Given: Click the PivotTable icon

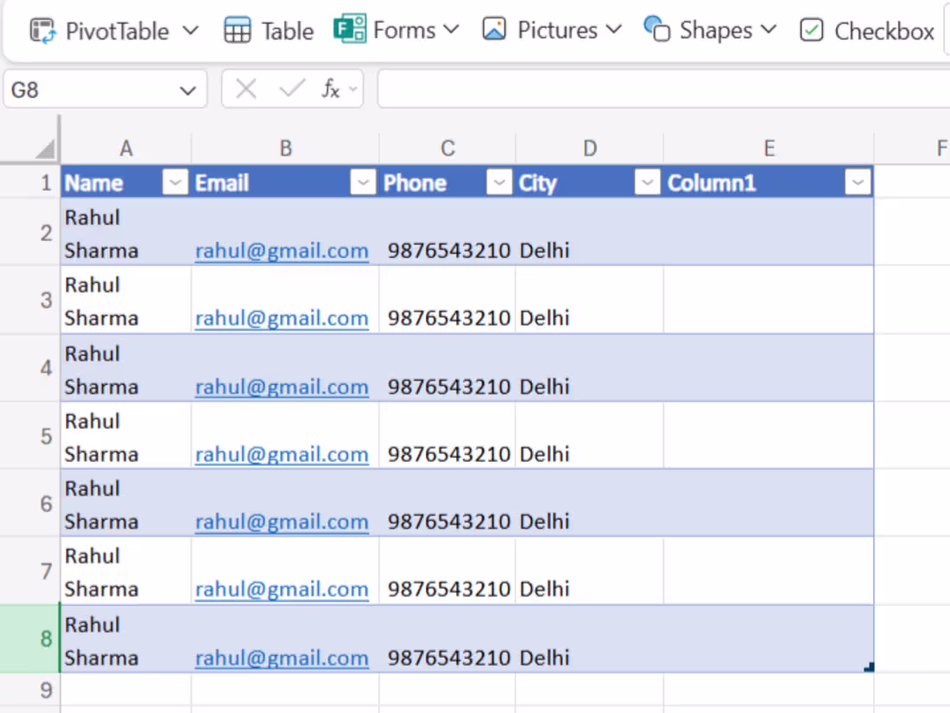Looking at the screenshot, I should pos(43,31).
